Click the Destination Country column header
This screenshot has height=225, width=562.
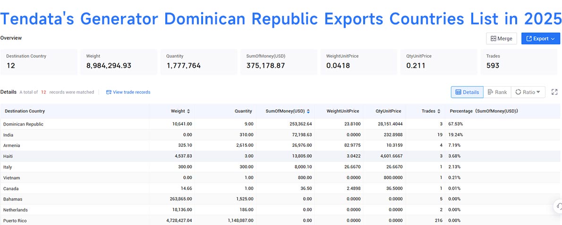click(x=25, y=111)
